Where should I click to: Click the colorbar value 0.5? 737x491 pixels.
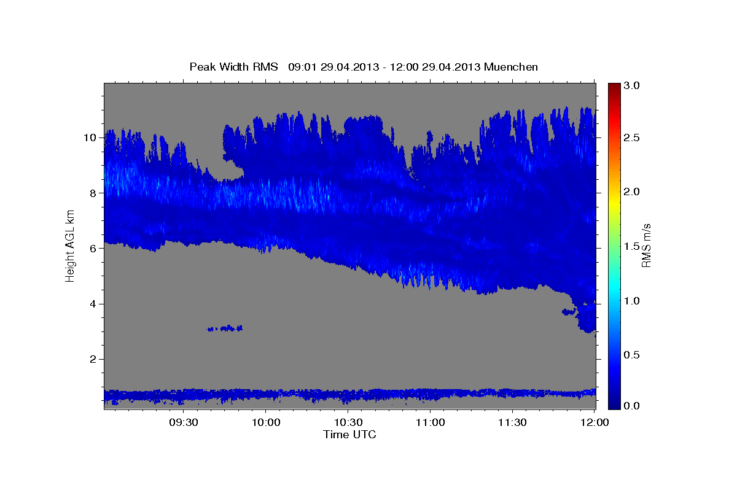(633, 355)
